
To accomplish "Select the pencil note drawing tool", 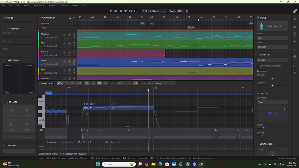I will (x=66, y=84).
